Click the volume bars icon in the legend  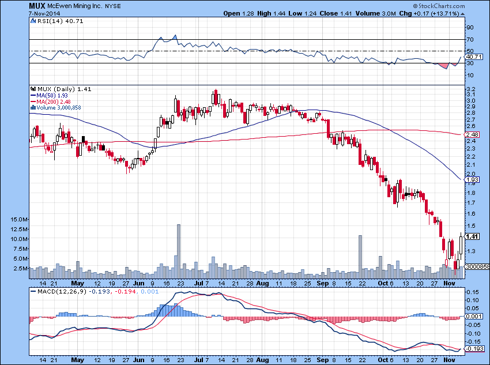(33, 107)
